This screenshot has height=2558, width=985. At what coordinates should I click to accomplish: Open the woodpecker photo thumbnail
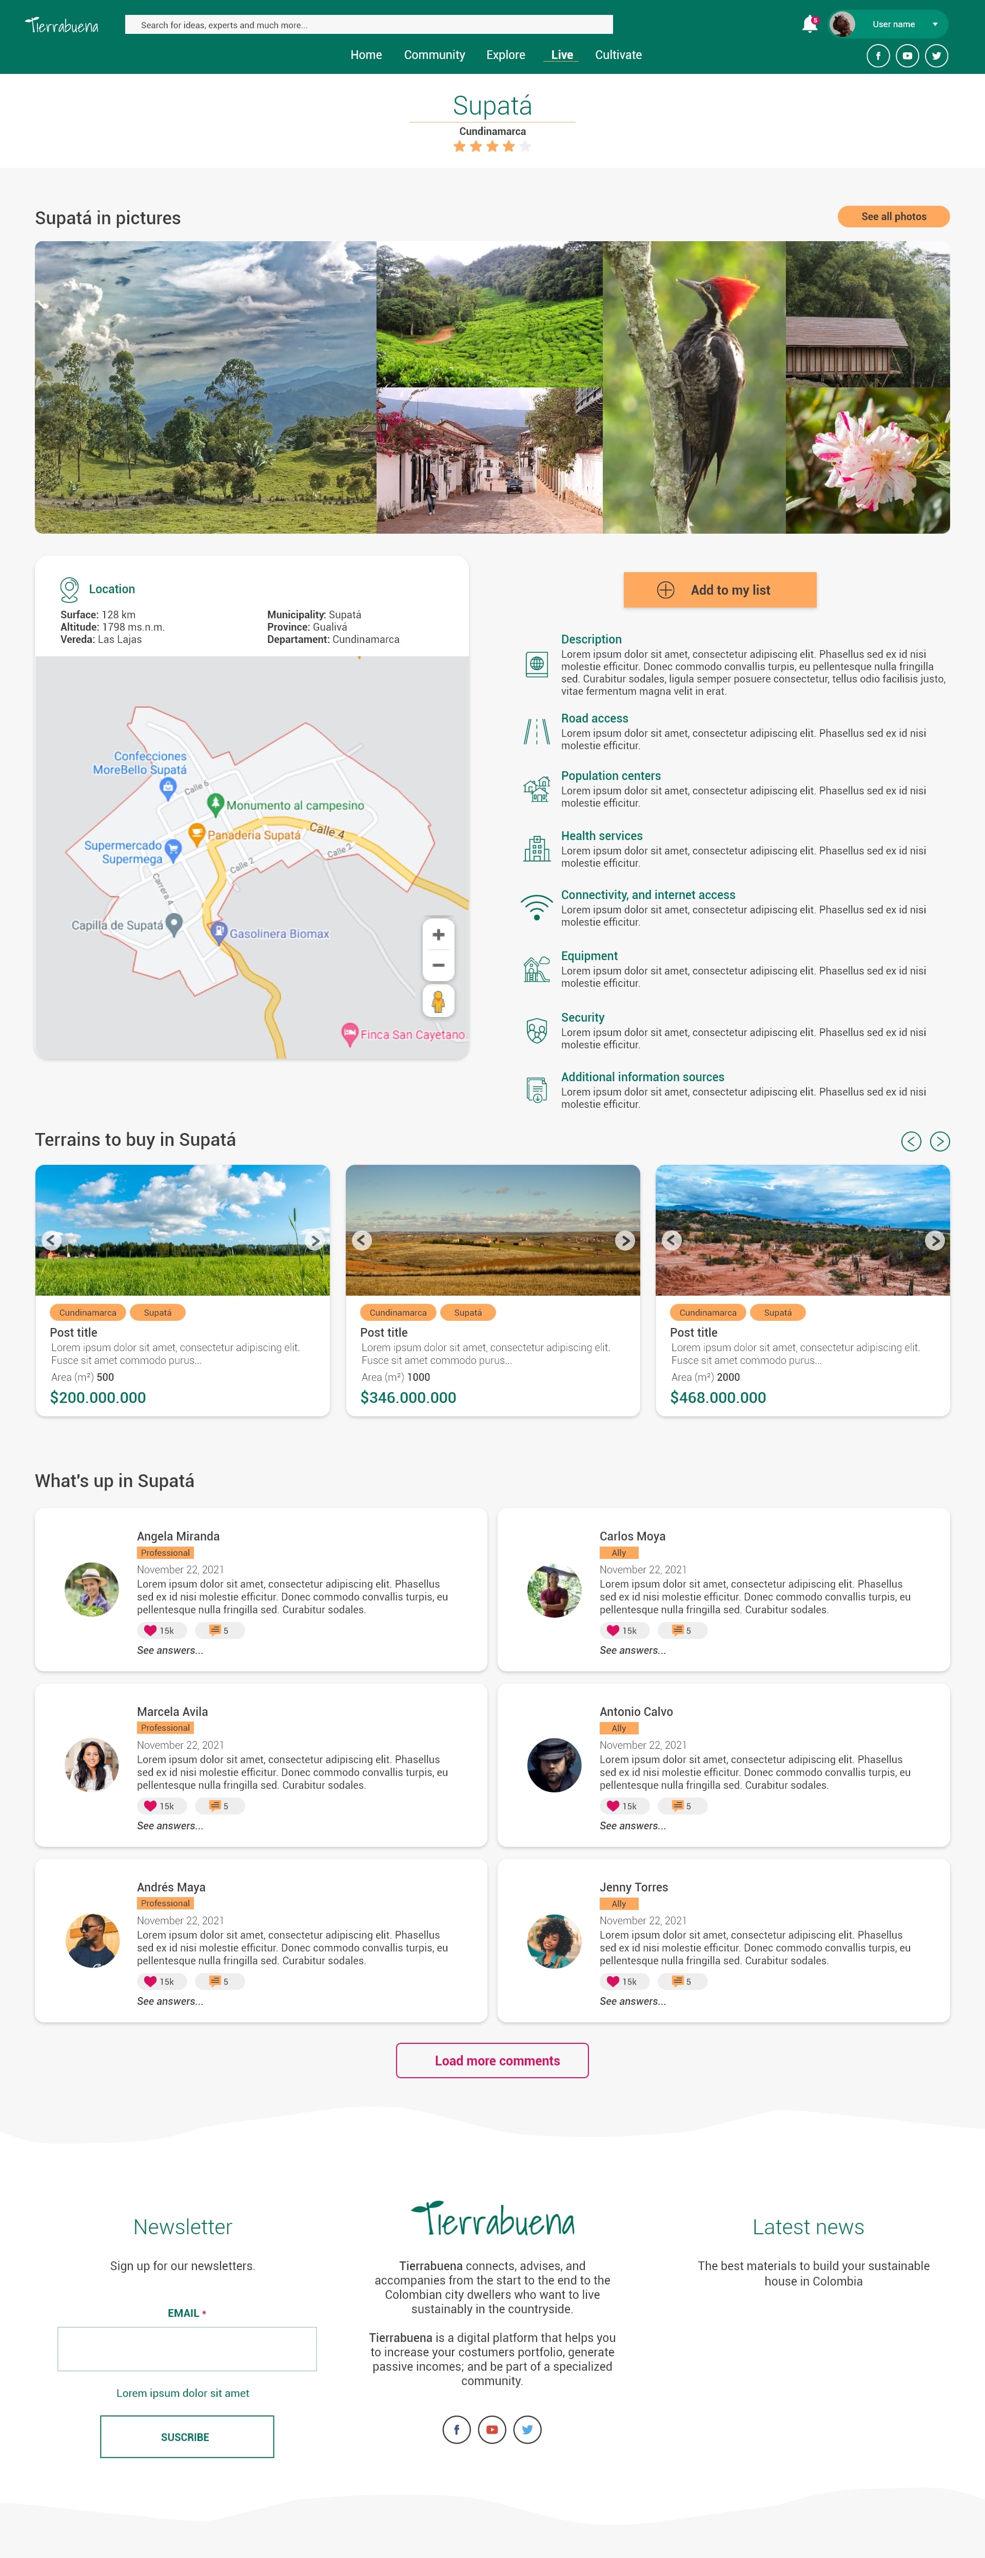pyautogui.click(x=694, y=387)
